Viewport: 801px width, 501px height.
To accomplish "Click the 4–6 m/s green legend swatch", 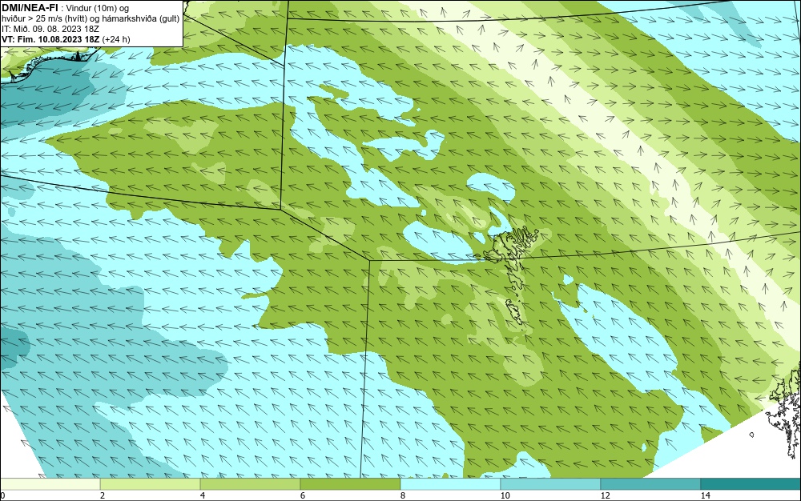I will click(x=250, y=484).
